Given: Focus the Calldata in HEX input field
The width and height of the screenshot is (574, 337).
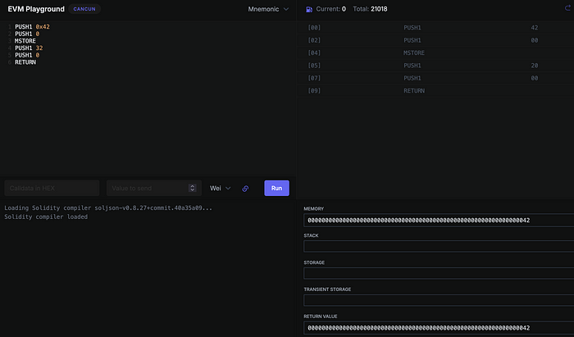Looking at the screenshot, I should [52, 188].
